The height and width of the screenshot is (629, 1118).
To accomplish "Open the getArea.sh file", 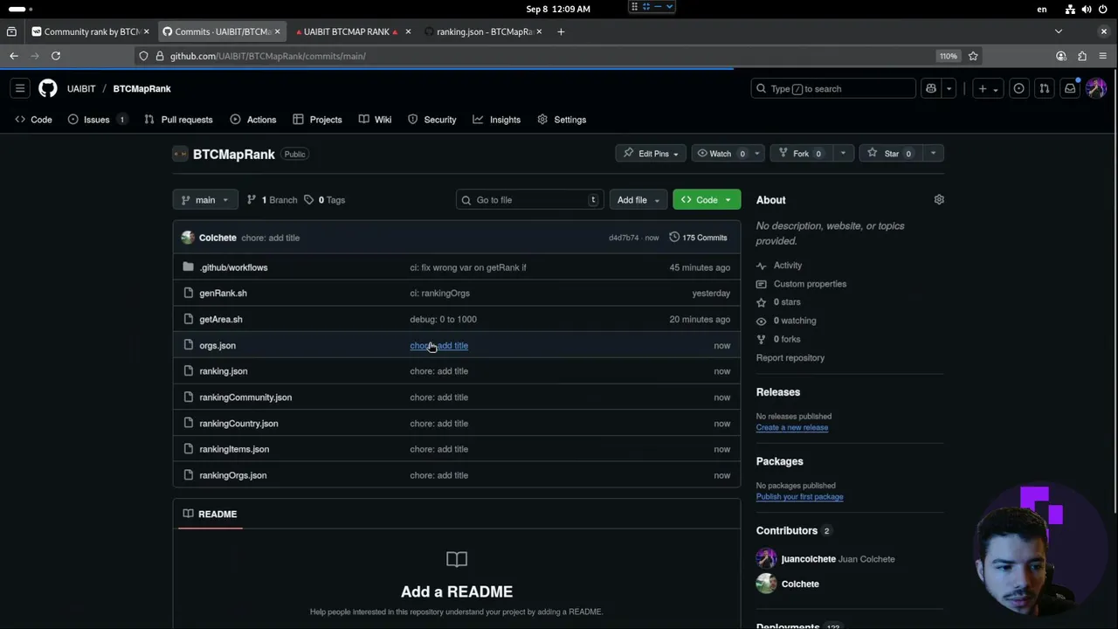I will tap(220, 320).
